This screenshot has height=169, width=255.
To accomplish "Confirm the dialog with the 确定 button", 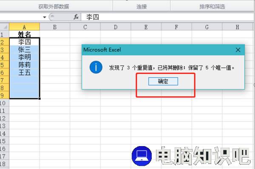I will pos(163,81).
